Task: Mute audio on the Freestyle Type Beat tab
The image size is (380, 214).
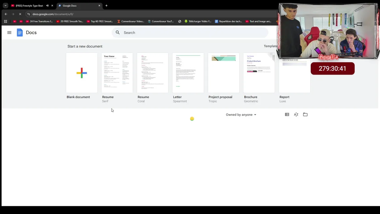Action: 47,6
